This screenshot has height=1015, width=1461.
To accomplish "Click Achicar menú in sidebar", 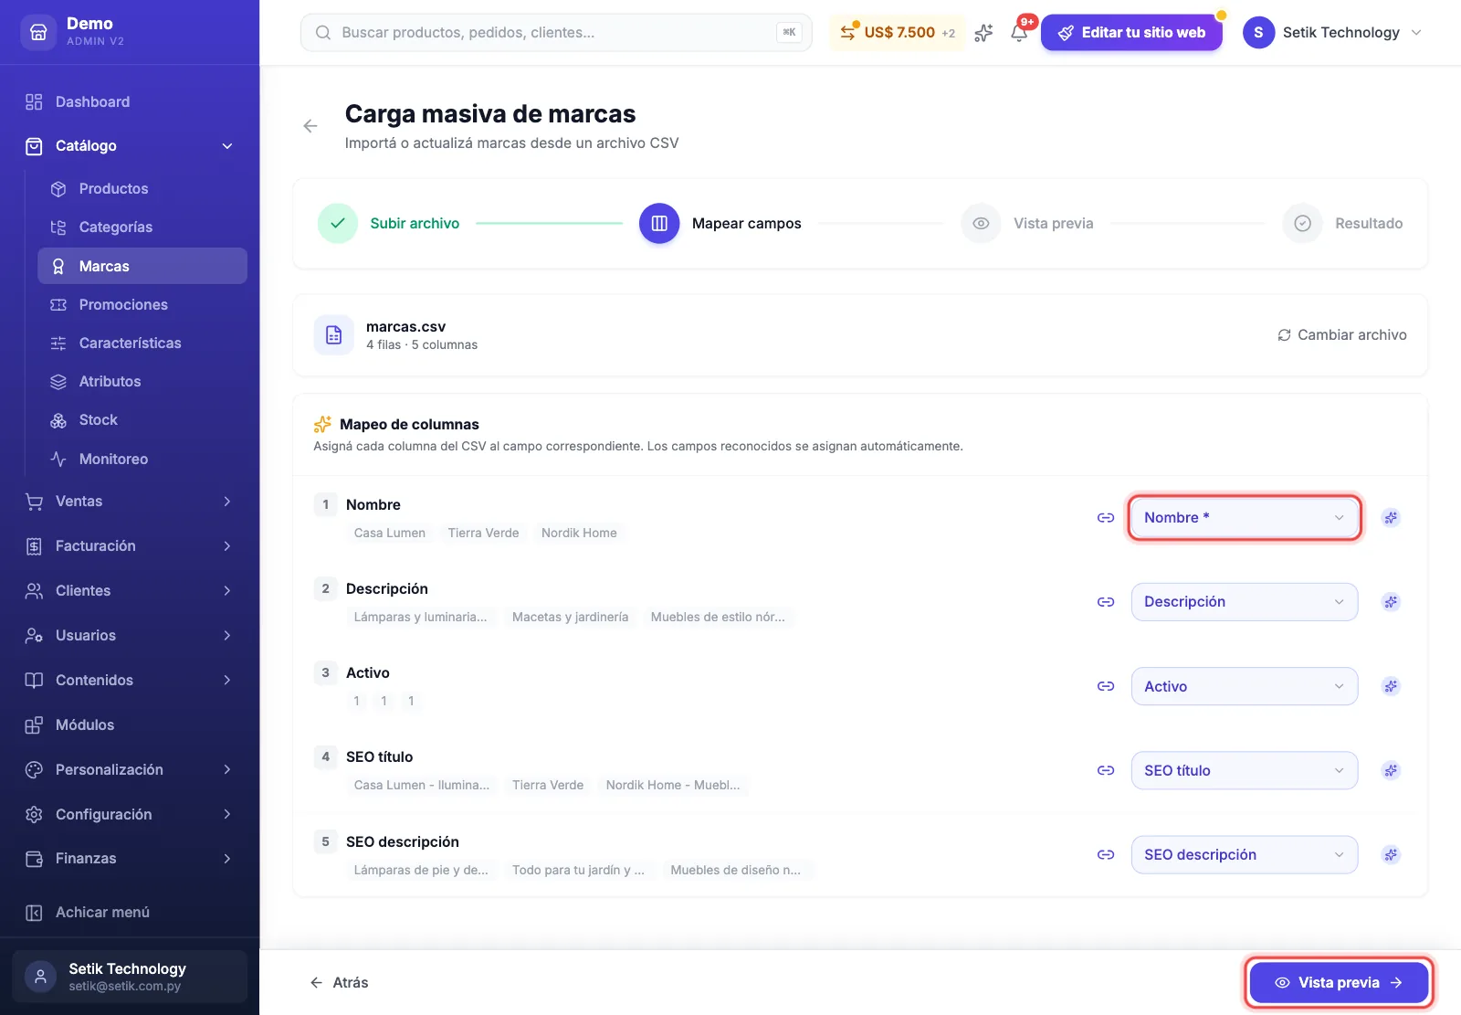I will (129, 913).
